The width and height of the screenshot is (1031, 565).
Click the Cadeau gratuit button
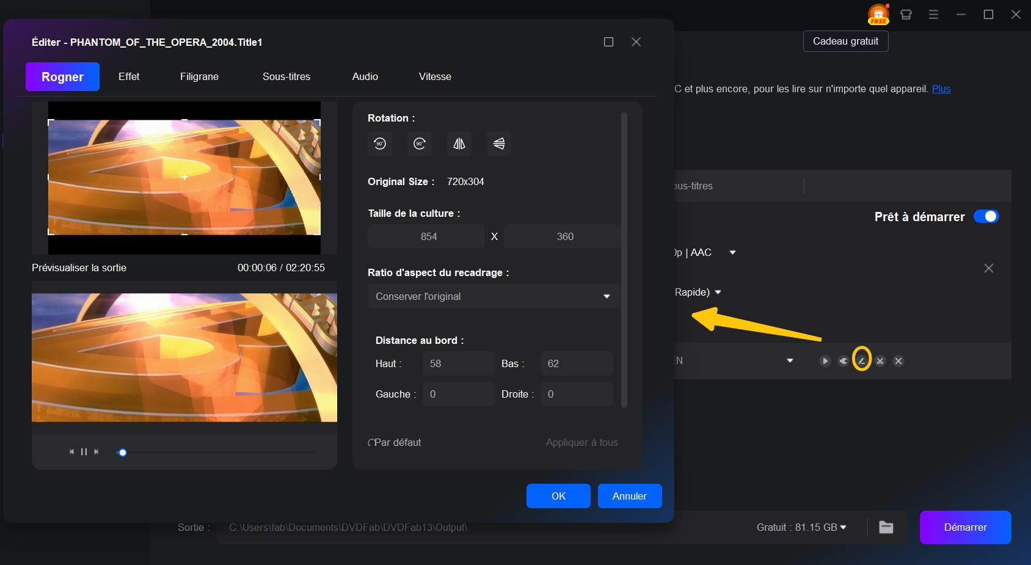[x=845, y=41]
